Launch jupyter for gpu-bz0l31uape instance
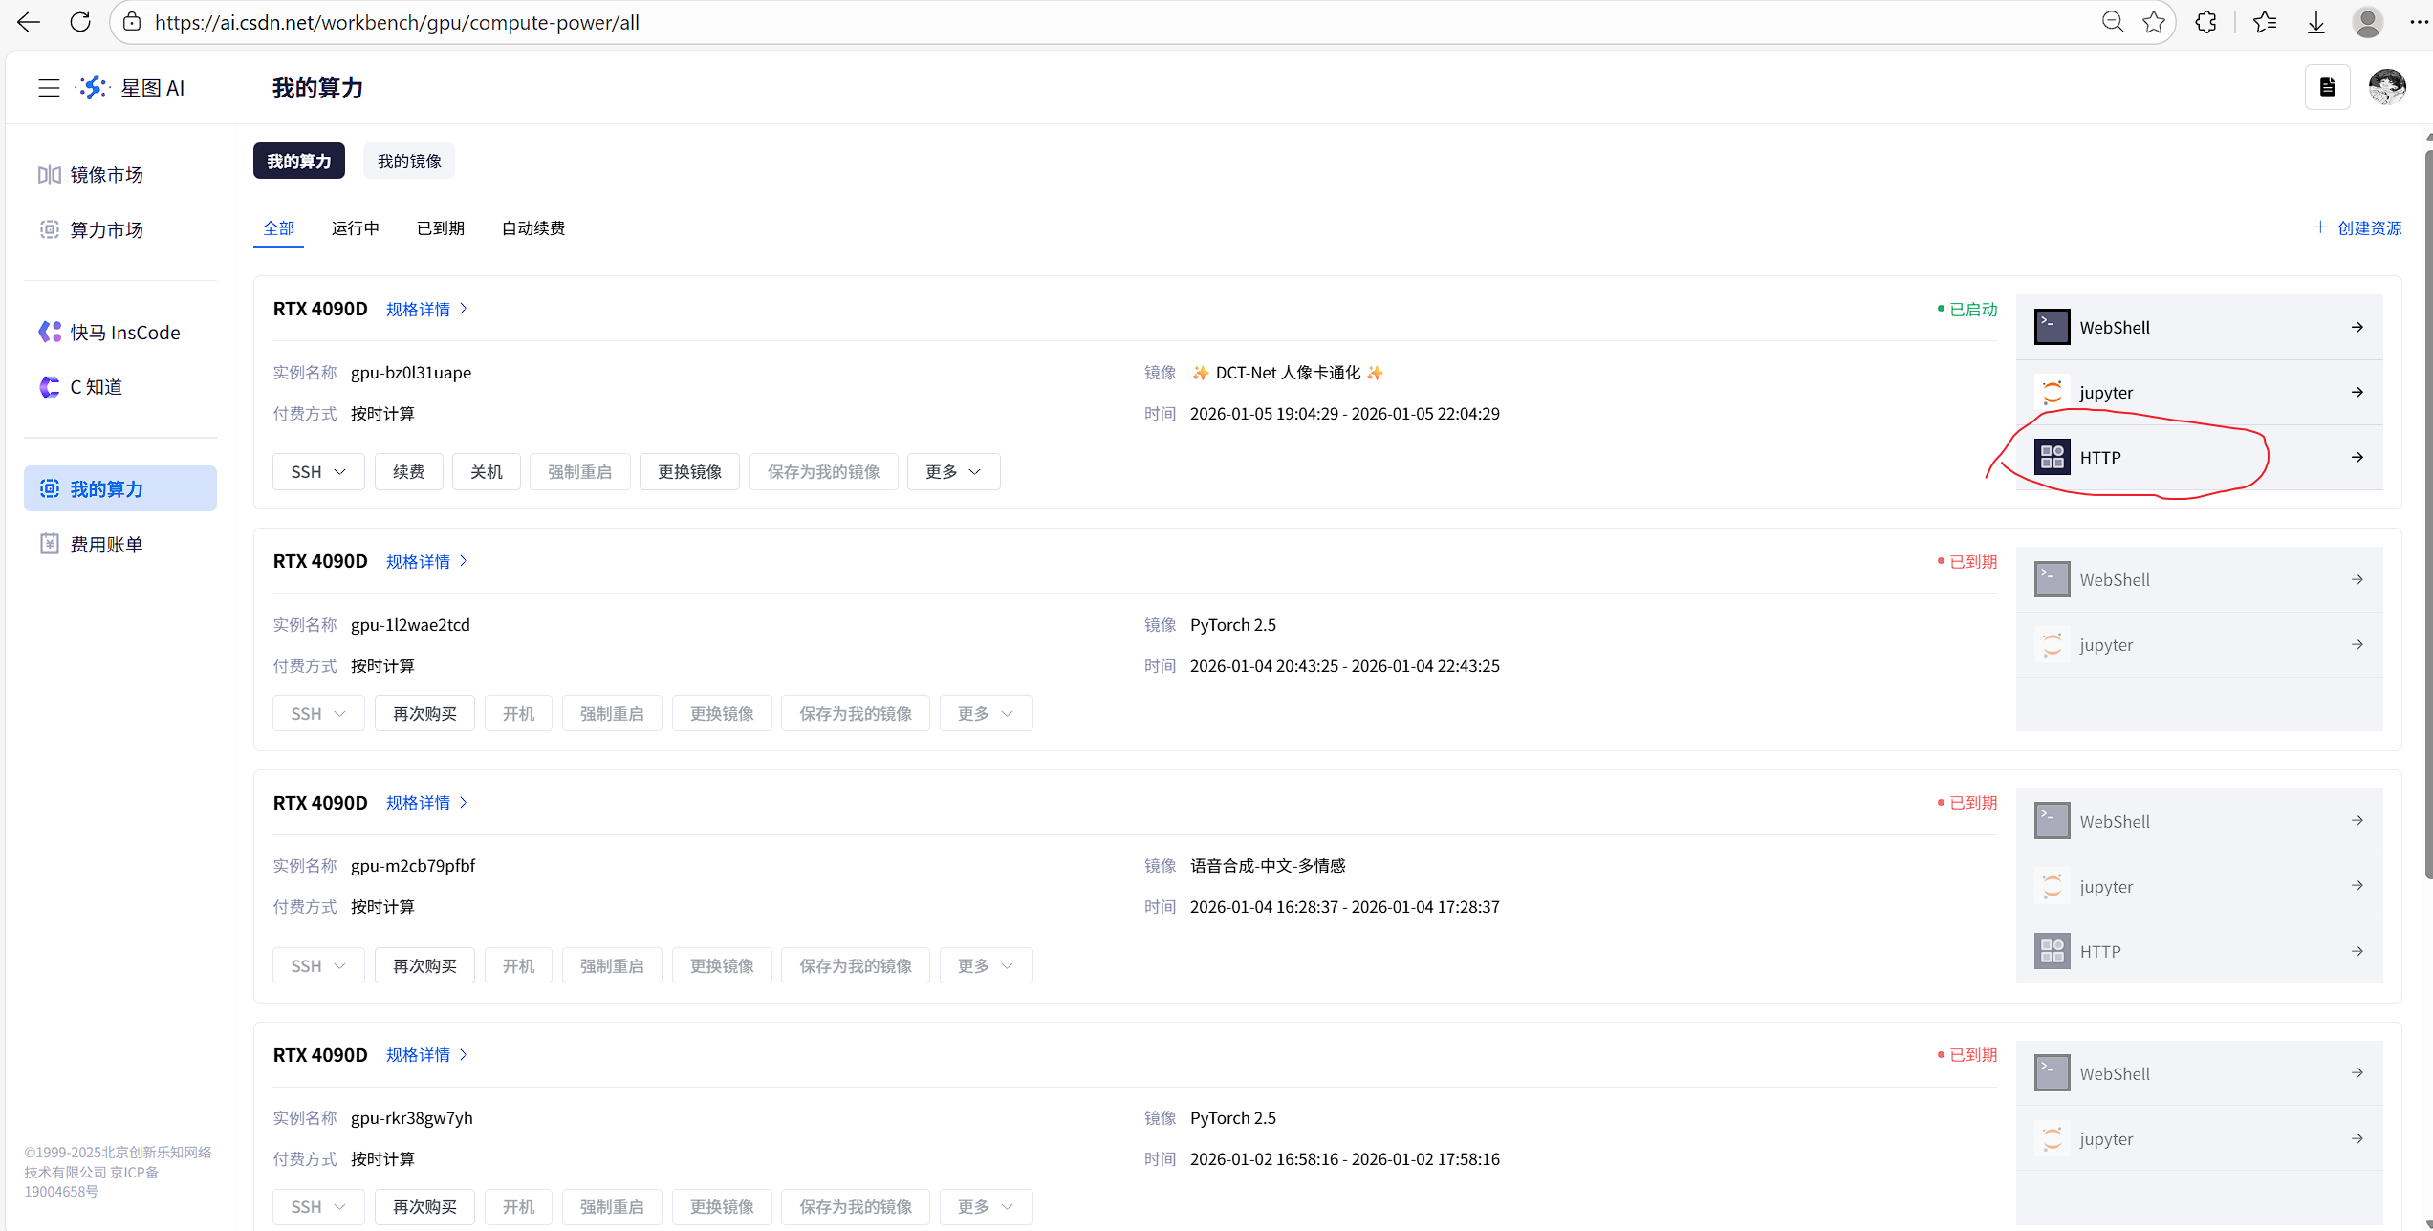The image size is (2433, 1231). 2199,392
